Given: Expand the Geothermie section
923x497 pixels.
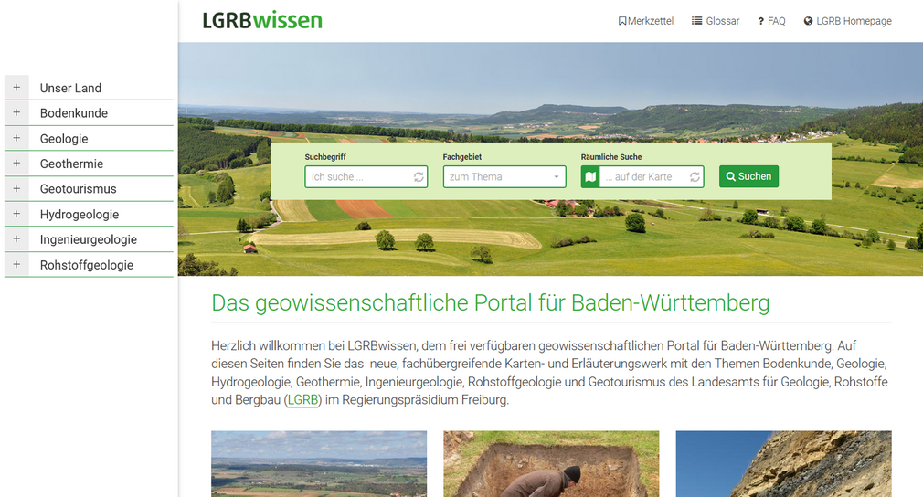Looking at the screenshot, I should point(16,164).
